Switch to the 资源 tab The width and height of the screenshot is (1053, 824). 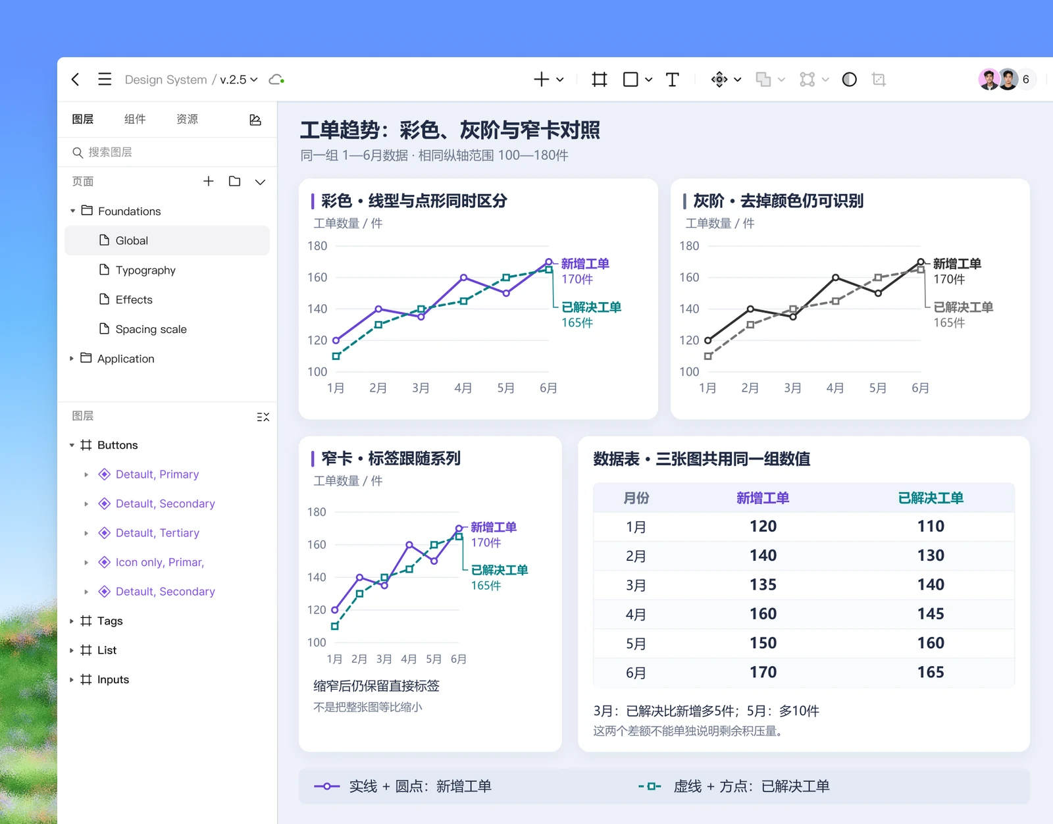(x=188, y=119)
